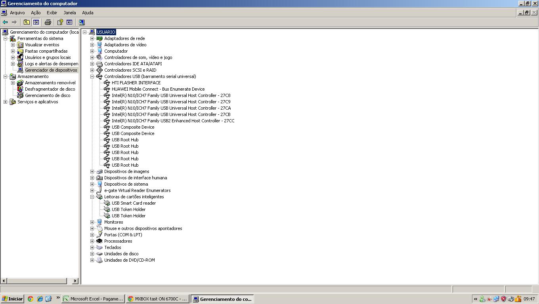Expand Visualizar eventos node

(x=13, y=45)
